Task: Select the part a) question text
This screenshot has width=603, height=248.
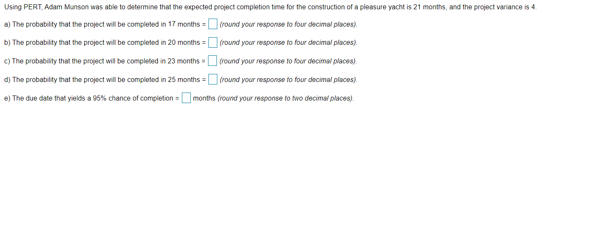Action: pos(103,24)
